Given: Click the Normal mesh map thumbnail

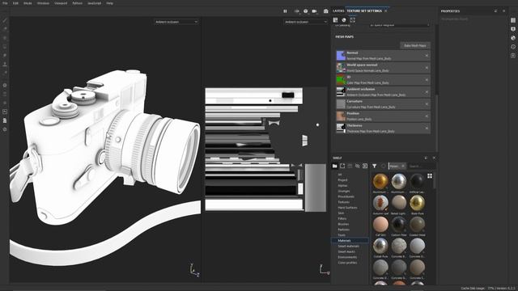Looking at the screenshot, I should pyautogui.click(x=341, y=56).
